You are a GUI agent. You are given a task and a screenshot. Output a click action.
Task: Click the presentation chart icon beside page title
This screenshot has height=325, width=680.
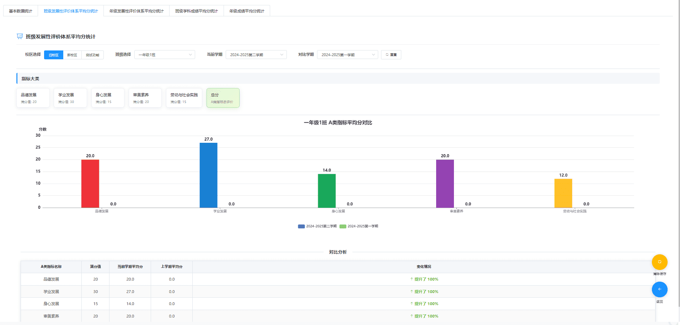20,37
